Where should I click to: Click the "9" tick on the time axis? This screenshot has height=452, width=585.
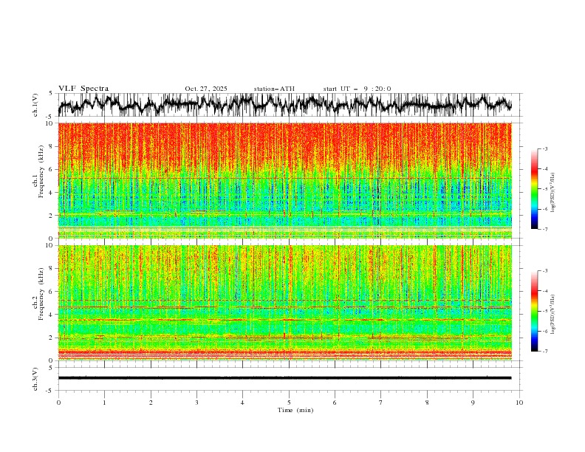(473, 403)
